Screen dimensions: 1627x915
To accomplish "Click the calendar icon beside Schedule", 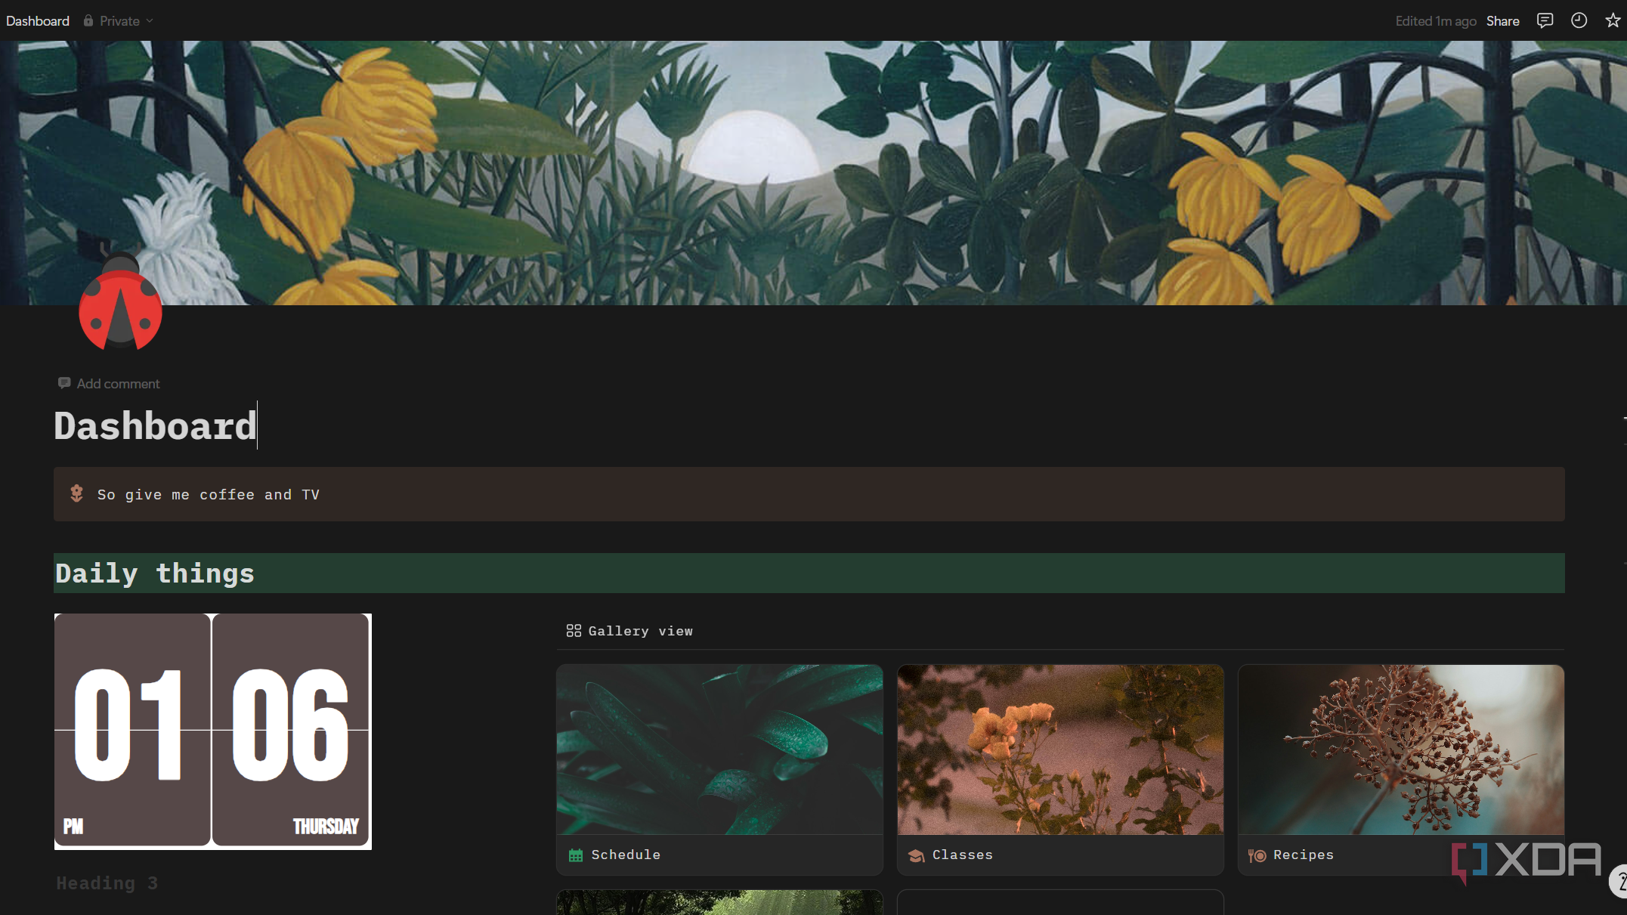I will point(576,855).
